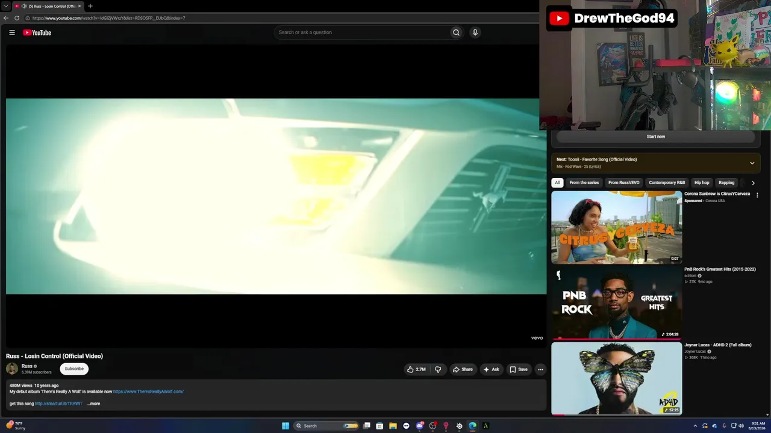Expand the Next: Toosii mix panel
This screenshot has width=771, height=433.
point(752,162)
